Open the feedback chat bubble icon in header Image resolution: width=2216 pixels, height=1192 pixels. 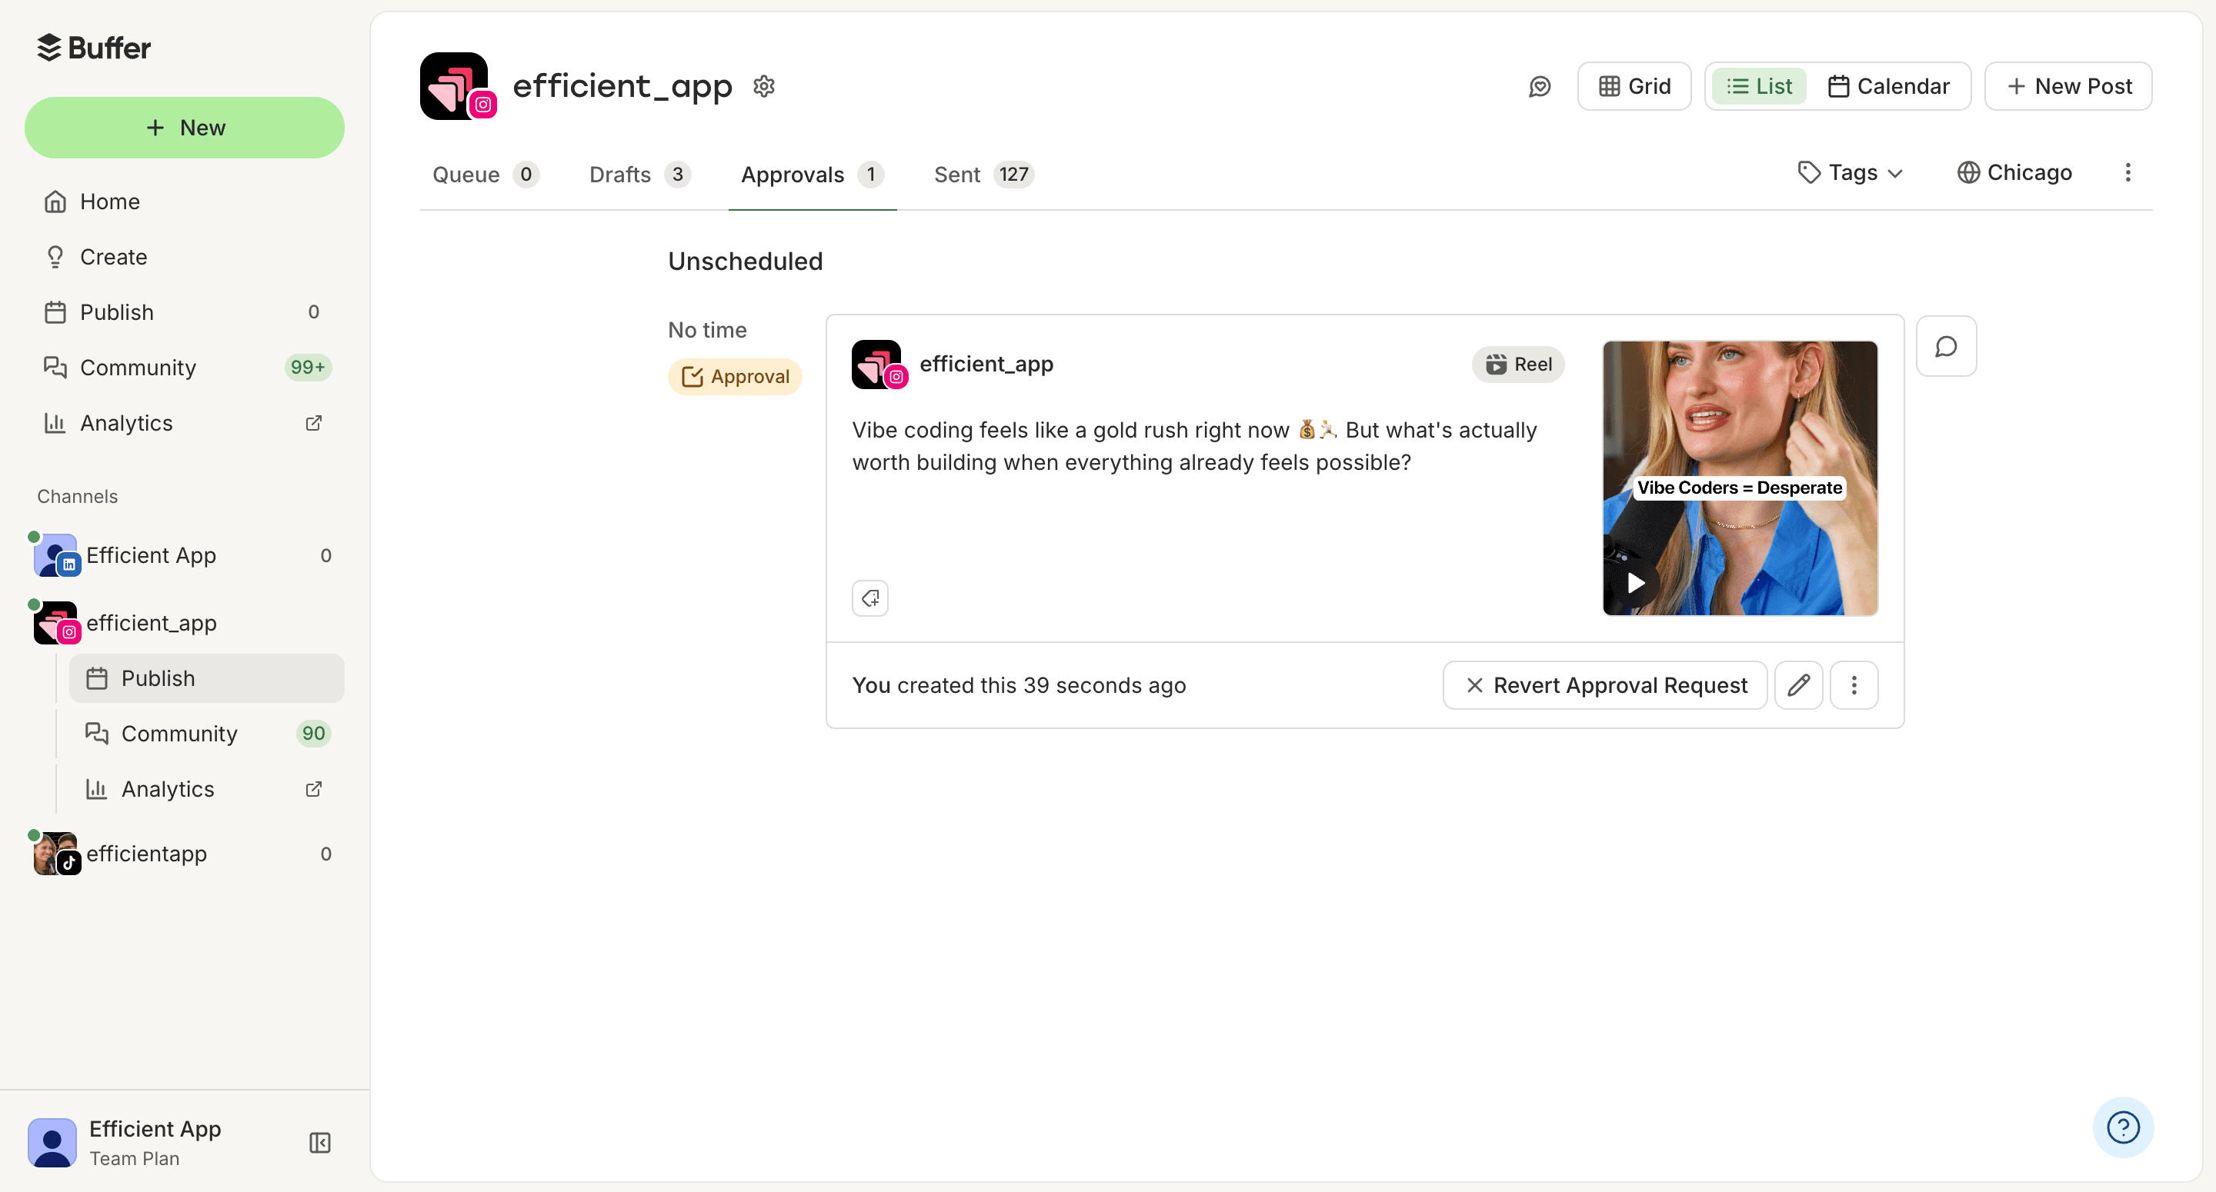click(x=1540, y=87)
